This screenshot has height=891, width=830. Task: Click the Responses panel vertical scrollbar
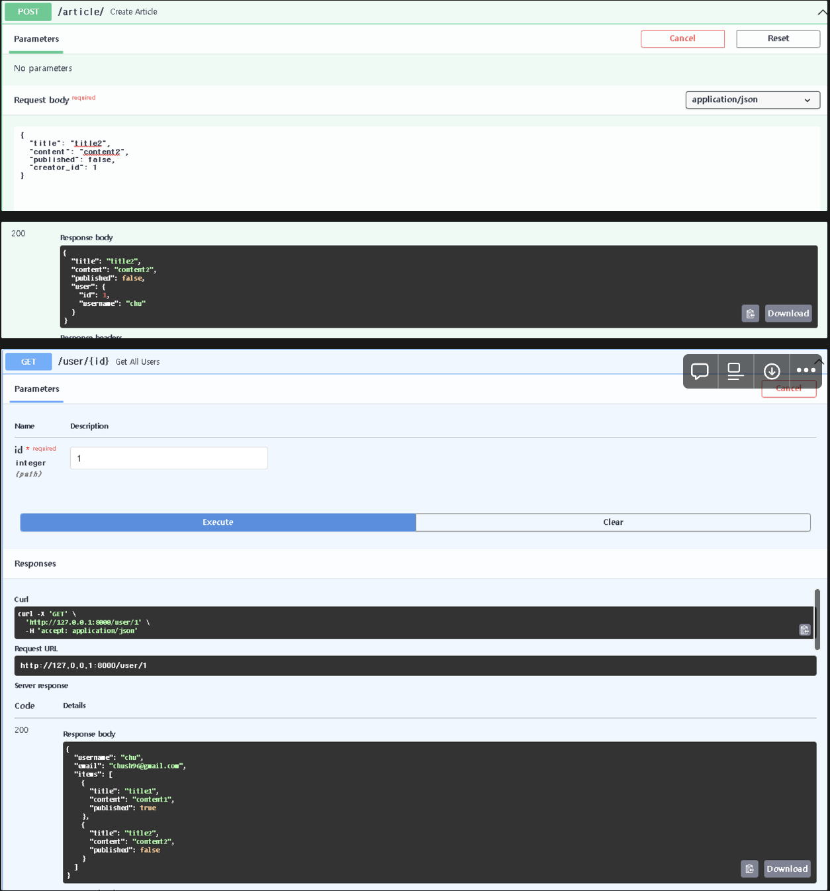click(817, 620)
